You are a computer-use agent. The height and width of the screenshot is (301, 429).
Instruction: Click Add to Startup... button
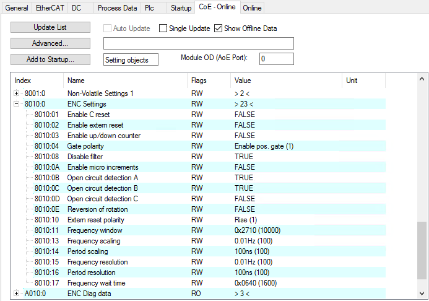point(50,59)
